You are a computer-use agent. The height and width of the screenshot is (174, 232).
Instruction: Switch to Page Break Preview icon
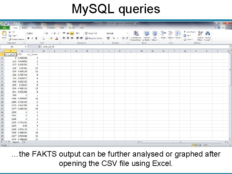[x=200, y=145]
